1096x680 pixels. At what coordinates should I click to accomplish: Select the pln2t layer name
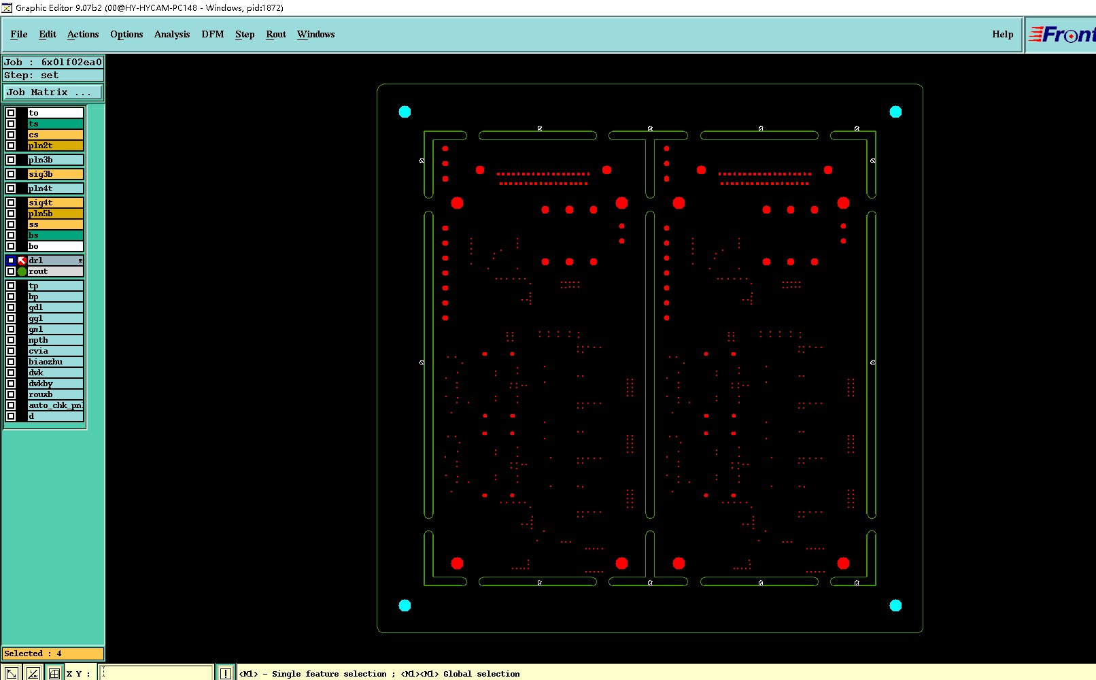pyautogui.click(x=56, y=146)
